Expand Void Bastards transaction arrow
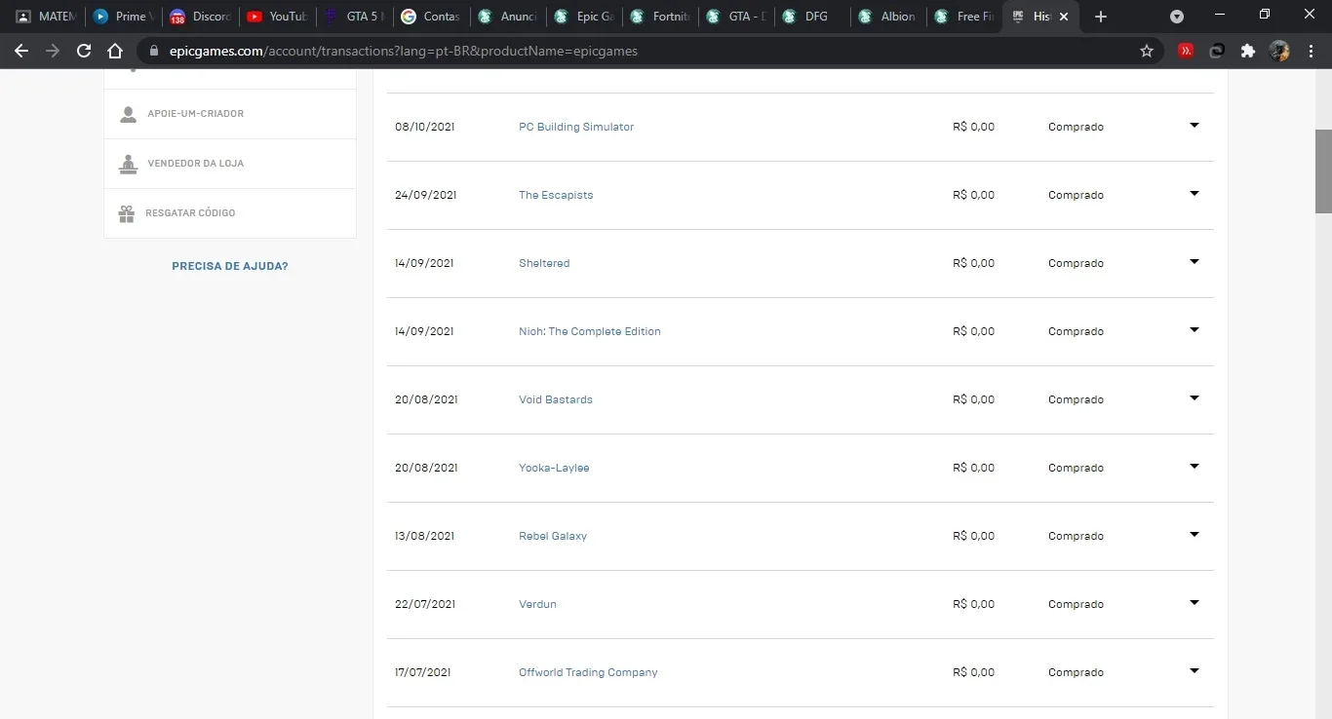 [x=1194, y=398]
